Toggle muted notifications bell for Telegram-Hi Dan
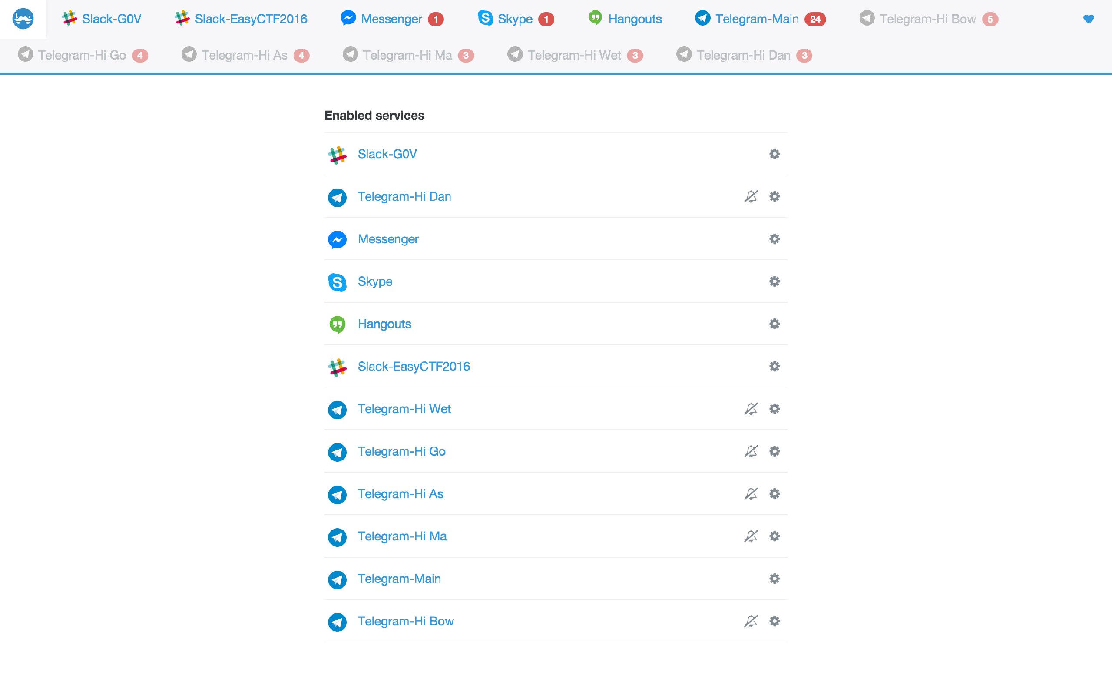This screenshot has height=695, width=1112. point(751,196)
